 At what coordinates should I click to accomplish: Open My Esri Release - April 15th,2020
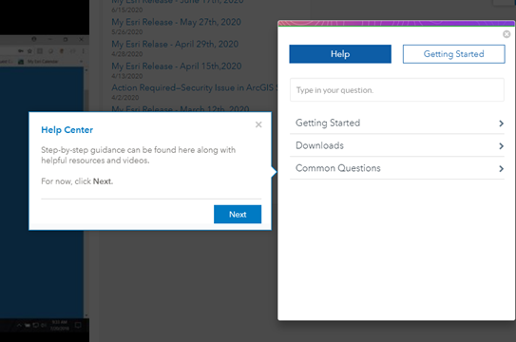tap(177, 66)
